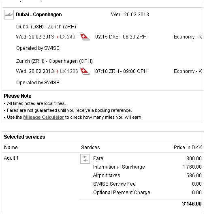The height and width of the screenshot is (214, 205).
Task: Click the Dubai - Copenhagen heading
Action: 39,15
